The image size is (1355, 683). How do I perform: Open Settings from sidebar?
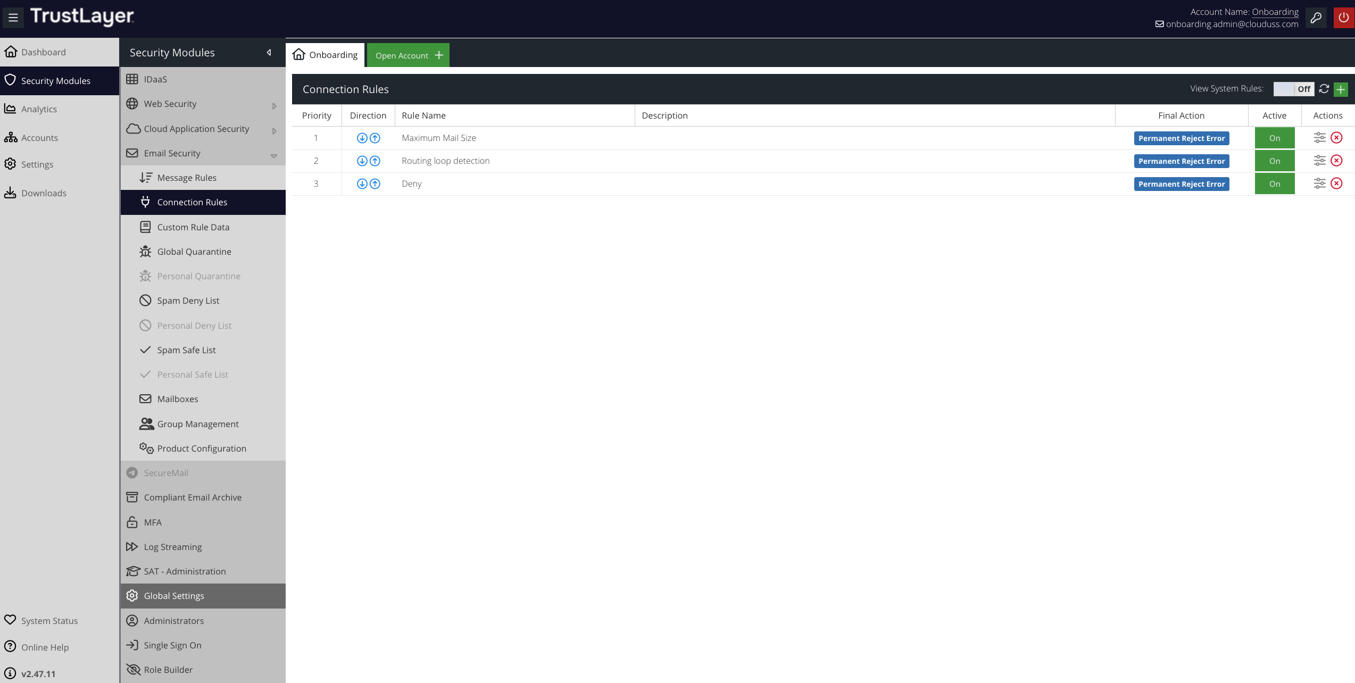[60, 164]
